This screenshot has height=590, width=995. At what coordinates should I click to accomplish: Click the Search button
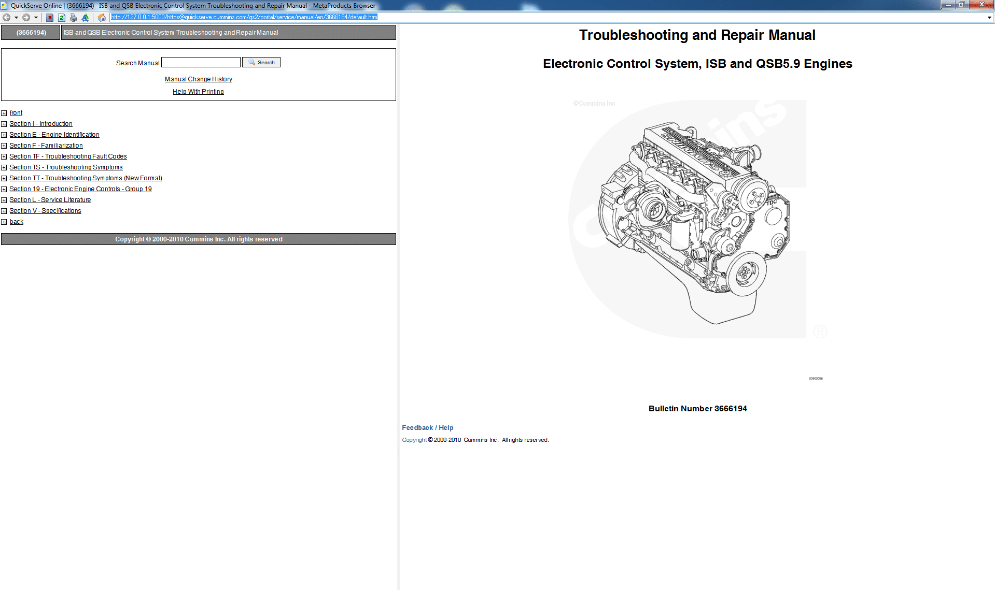pos(261,62)
